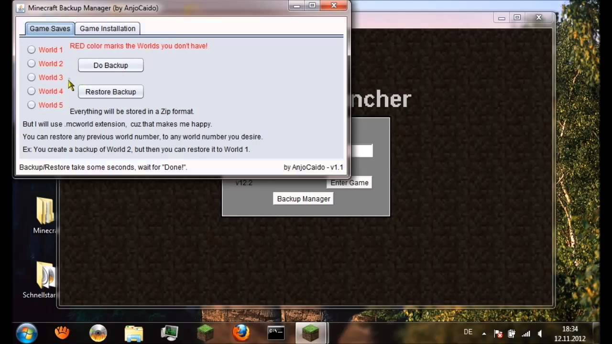Launch the disc burner taskbar icon
The height and width of the screenshot is (344, 612).
click(98, 333)
